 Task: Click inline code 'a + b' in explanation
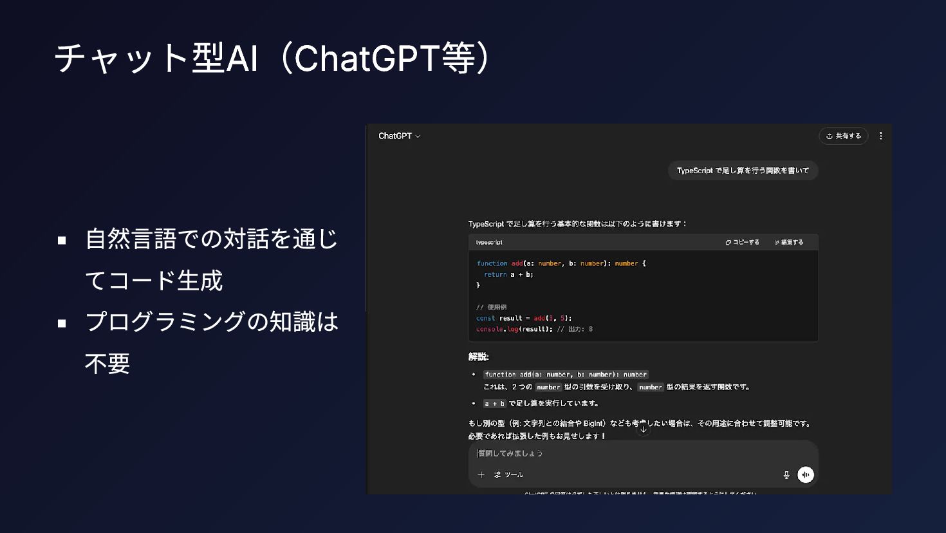coord(494,404)
